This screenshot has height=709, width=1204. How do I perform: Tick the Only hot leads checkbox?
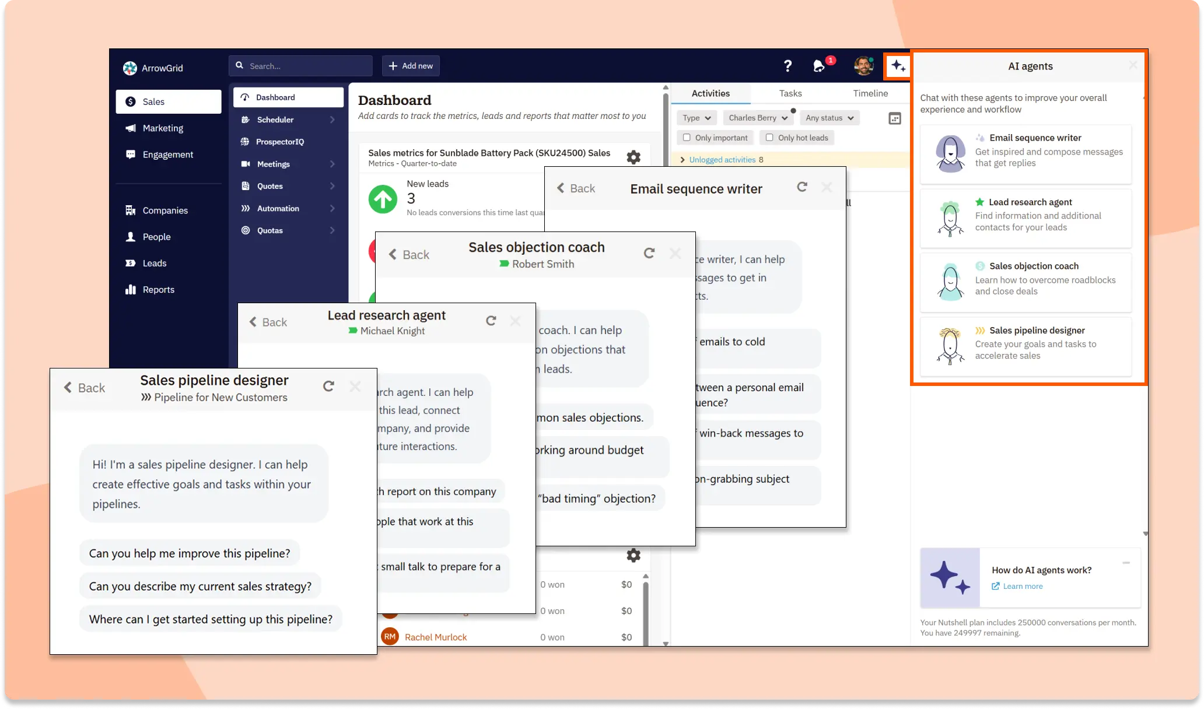pyautogui.click(x=769, y=138)
